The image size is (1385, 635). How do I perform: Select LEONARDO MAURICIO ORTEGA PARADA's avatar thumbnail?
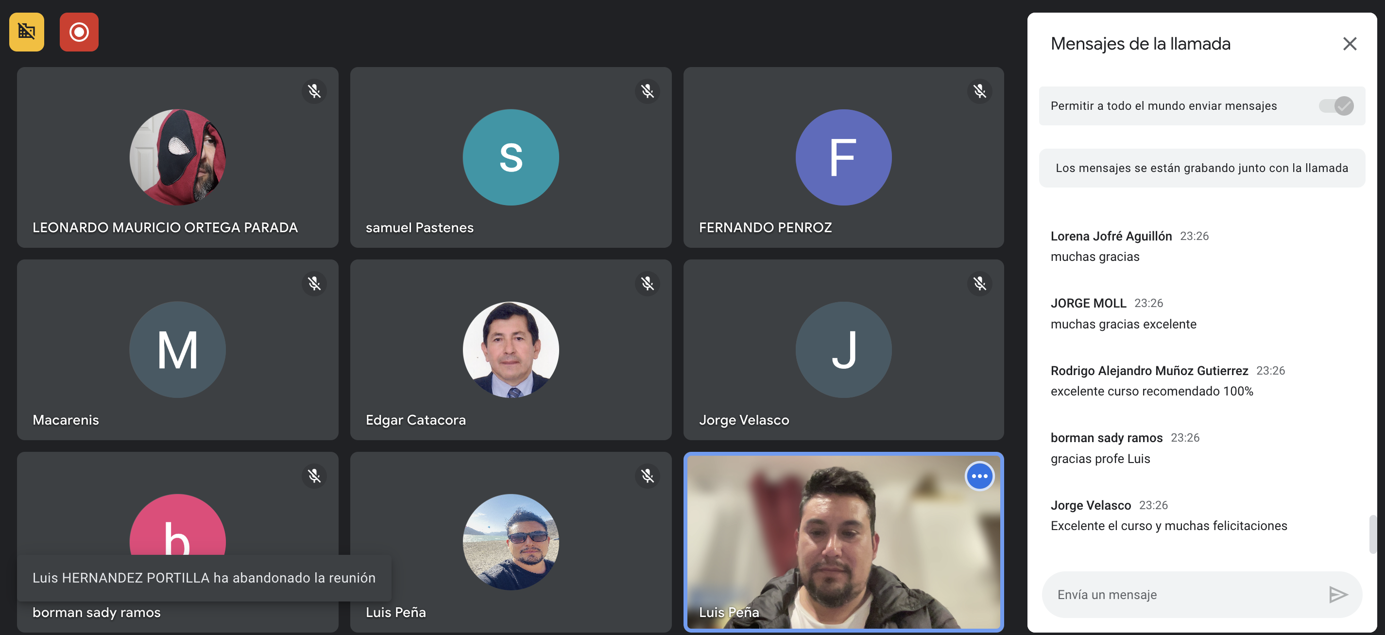click(177, 157)
